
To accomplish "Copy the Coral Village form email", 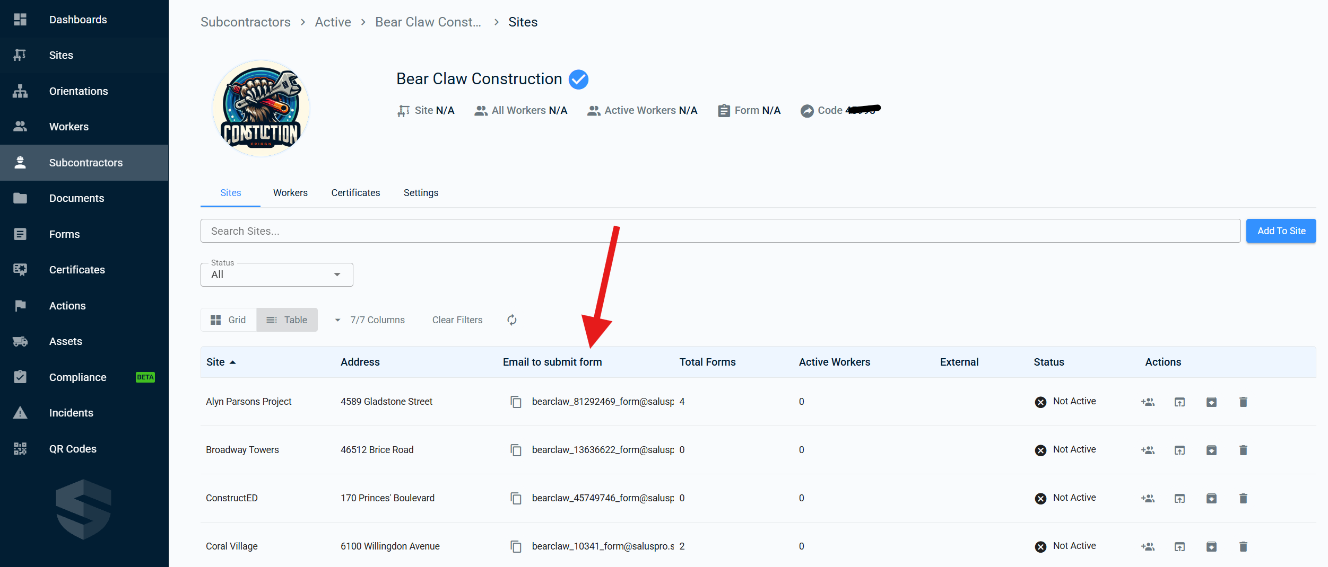I will pyautogui.click(x=516, y=546).
